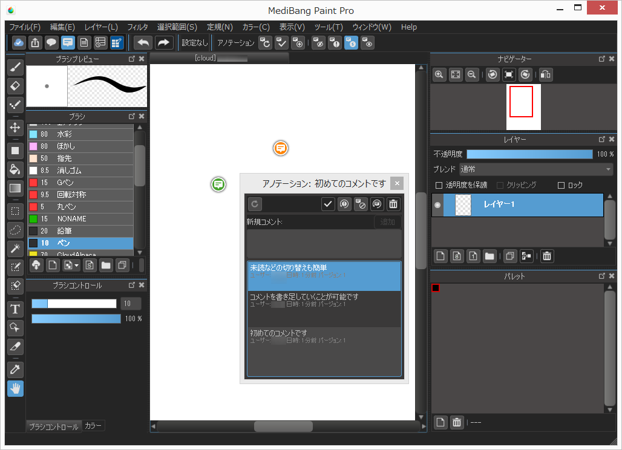Undock the Palette panel
The height and width of the screenshot is (450, 622).
[602, 276]
